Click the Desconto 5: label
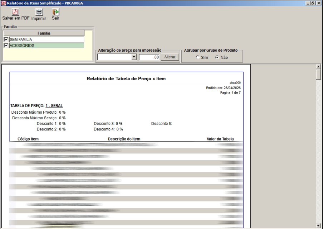This screenshot has height=229, width=323. 162,124
